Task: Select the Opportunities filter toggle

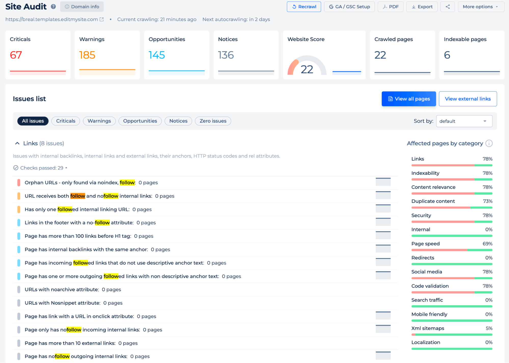Action: (140, 121)
